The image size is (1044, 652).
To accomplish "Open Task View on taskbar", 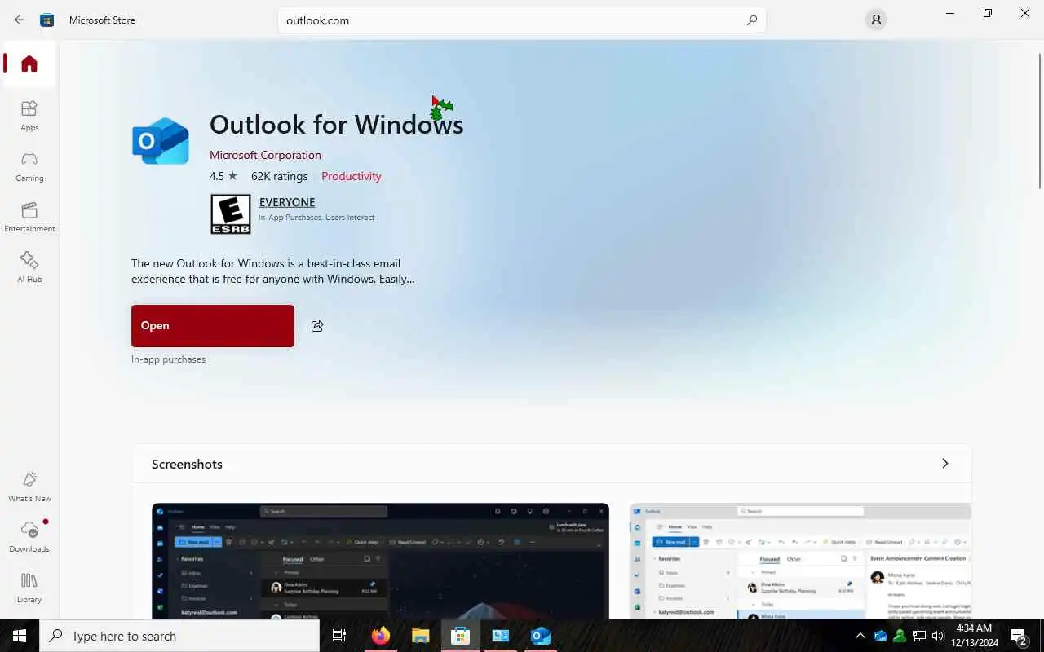I will click(339, 636).
